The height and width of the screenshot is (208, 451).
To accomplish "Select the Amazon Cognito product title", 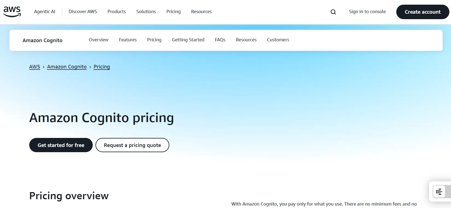I will coord(42,40).
